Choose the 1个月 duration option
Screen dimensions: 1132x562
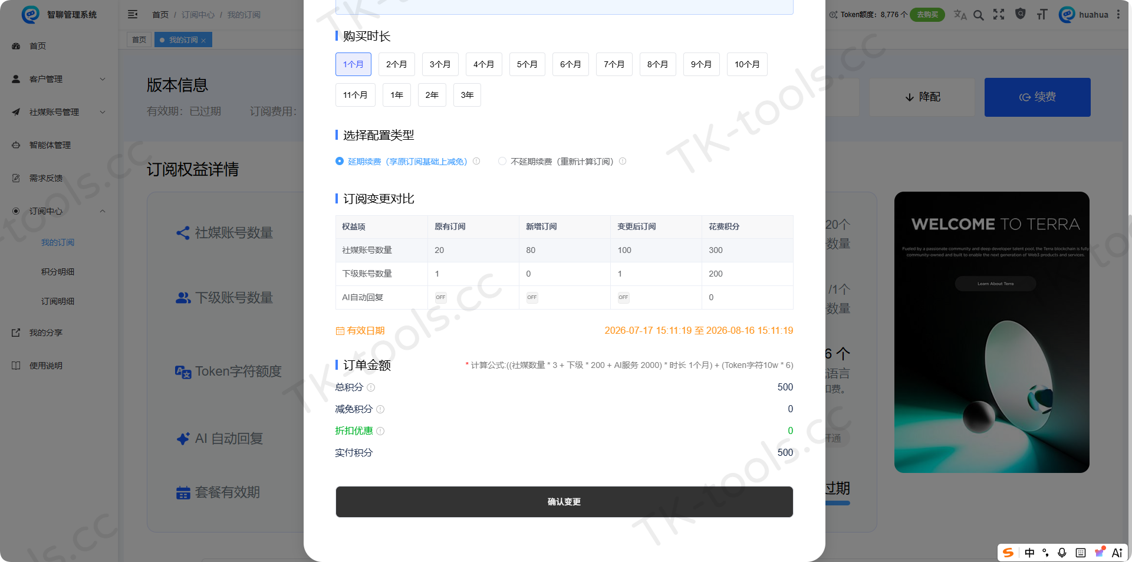[353, 64]
